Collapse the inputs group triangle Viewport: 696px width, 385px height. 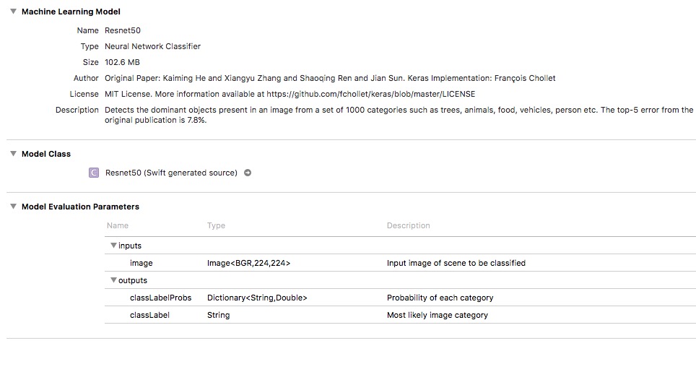click(113, 246)
